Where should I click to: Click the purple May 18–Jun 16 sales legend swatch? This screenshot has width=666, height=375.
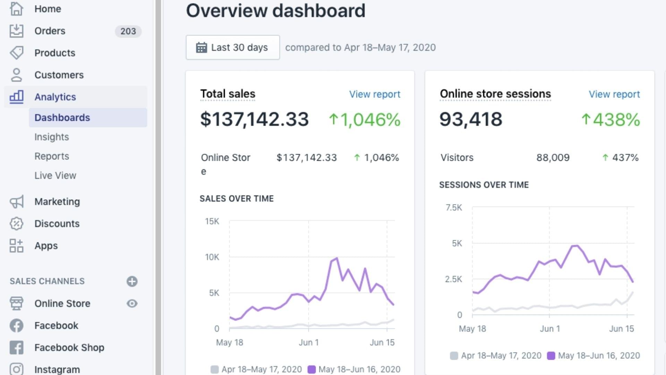tap(311, 369)
